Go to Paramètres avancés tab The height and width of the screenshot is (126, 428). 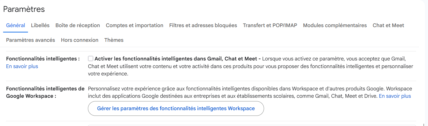[31, 40]
